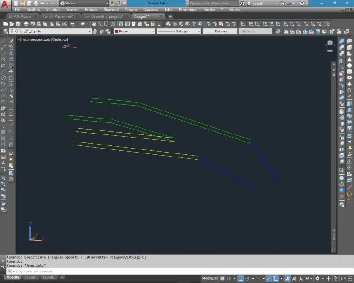This screenshot has width=354, height=283.
Task: Open the Parametrico menu
Action: click(188, 10)
